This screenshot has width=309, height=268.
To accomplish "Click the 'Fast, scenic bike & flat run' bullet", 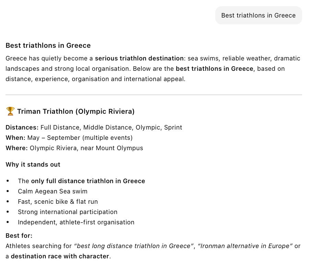I will coord(58,202).
